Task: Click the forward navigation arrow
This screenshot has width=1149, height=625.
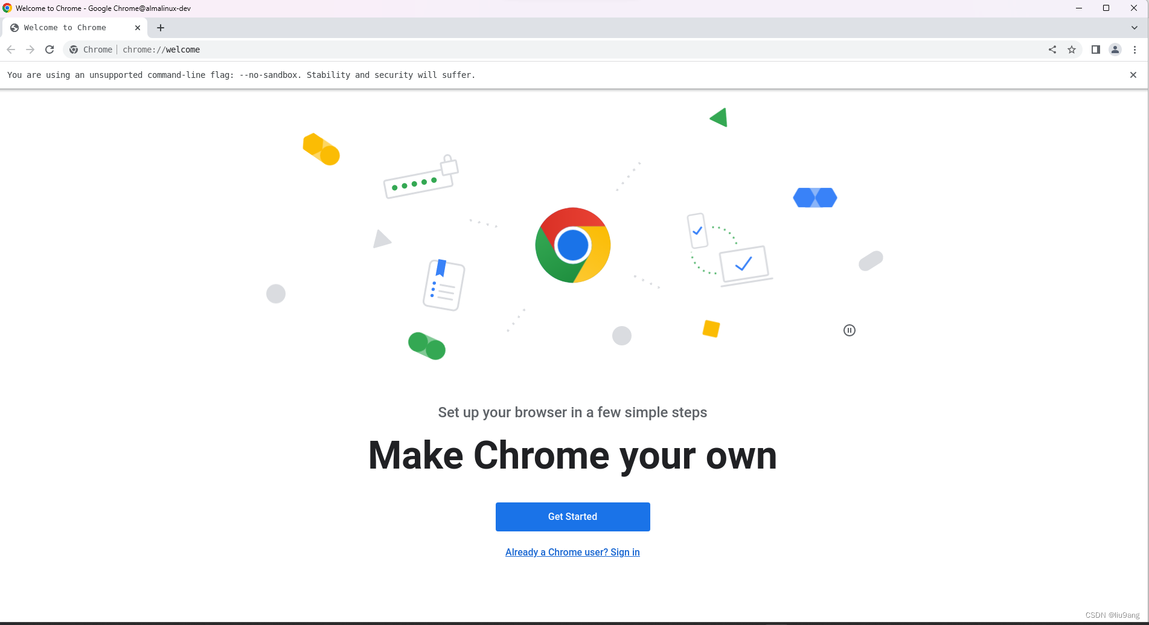Action: (x=30, y=50)
